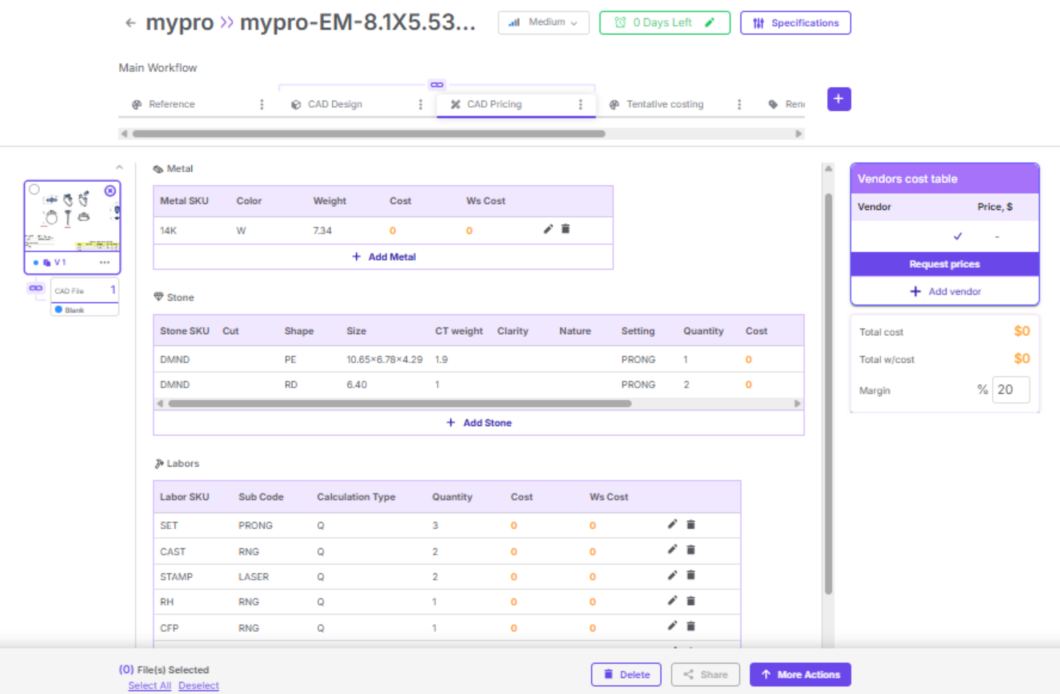Open the Medium priority dropdown
The height and width of the screenshot is (694, 1060).
tap(543, 23)
